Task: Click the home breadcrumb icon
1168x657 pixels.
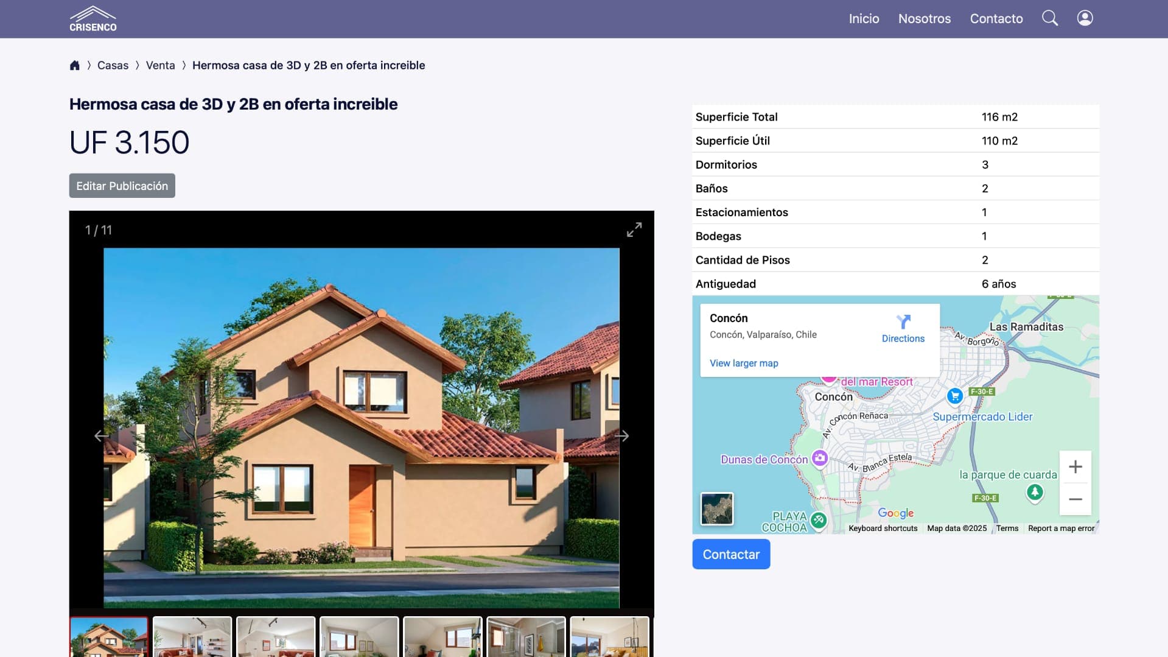Action: point(75,65)
